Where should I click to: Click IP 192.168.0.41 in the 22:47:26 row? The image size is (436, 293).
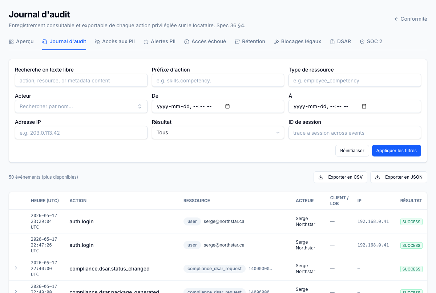pyautogui.click(x=373, y=245)
